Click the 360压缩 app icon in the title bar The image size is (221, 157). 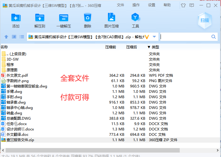5,5
